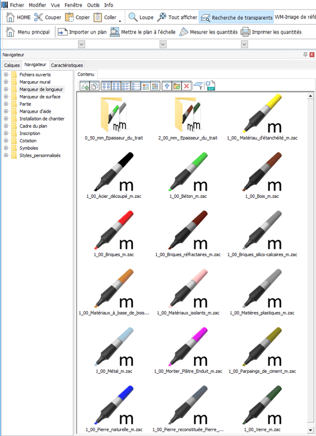The width and height of the screenshot is (316, 436).
Task: Expand dropdown under Importer un plan
Action: [81, 44]
